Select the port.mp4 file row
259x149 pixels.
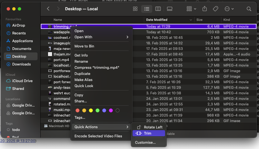click(149, 60)
